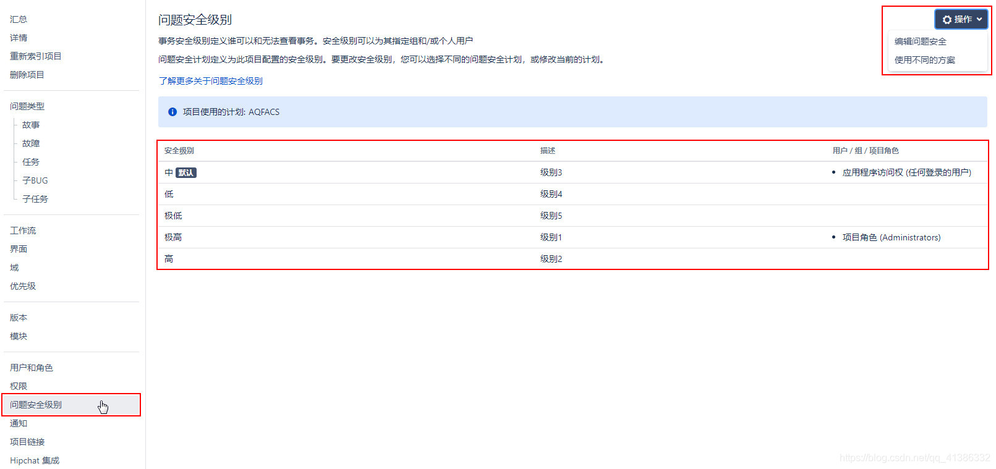Open 工作流 in the sidebar

coord(23,230)
